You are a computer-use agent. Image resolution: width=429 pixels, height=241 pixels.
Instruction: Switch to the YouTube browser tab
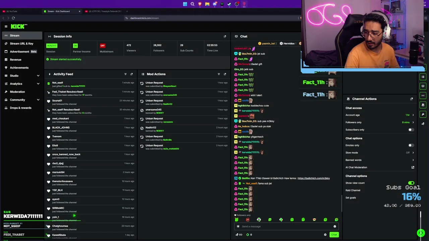pos(20,11)
